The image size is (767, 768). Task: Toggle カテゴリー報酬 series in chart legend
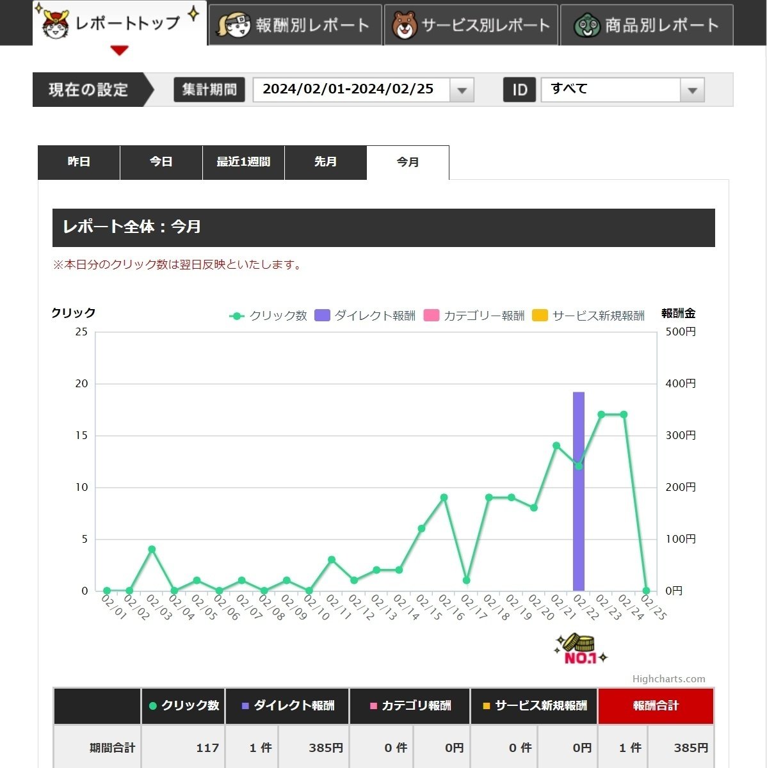click(474, 316)
